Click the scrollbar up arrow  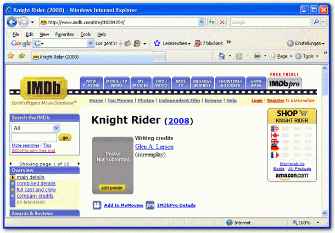coord(325,68)
